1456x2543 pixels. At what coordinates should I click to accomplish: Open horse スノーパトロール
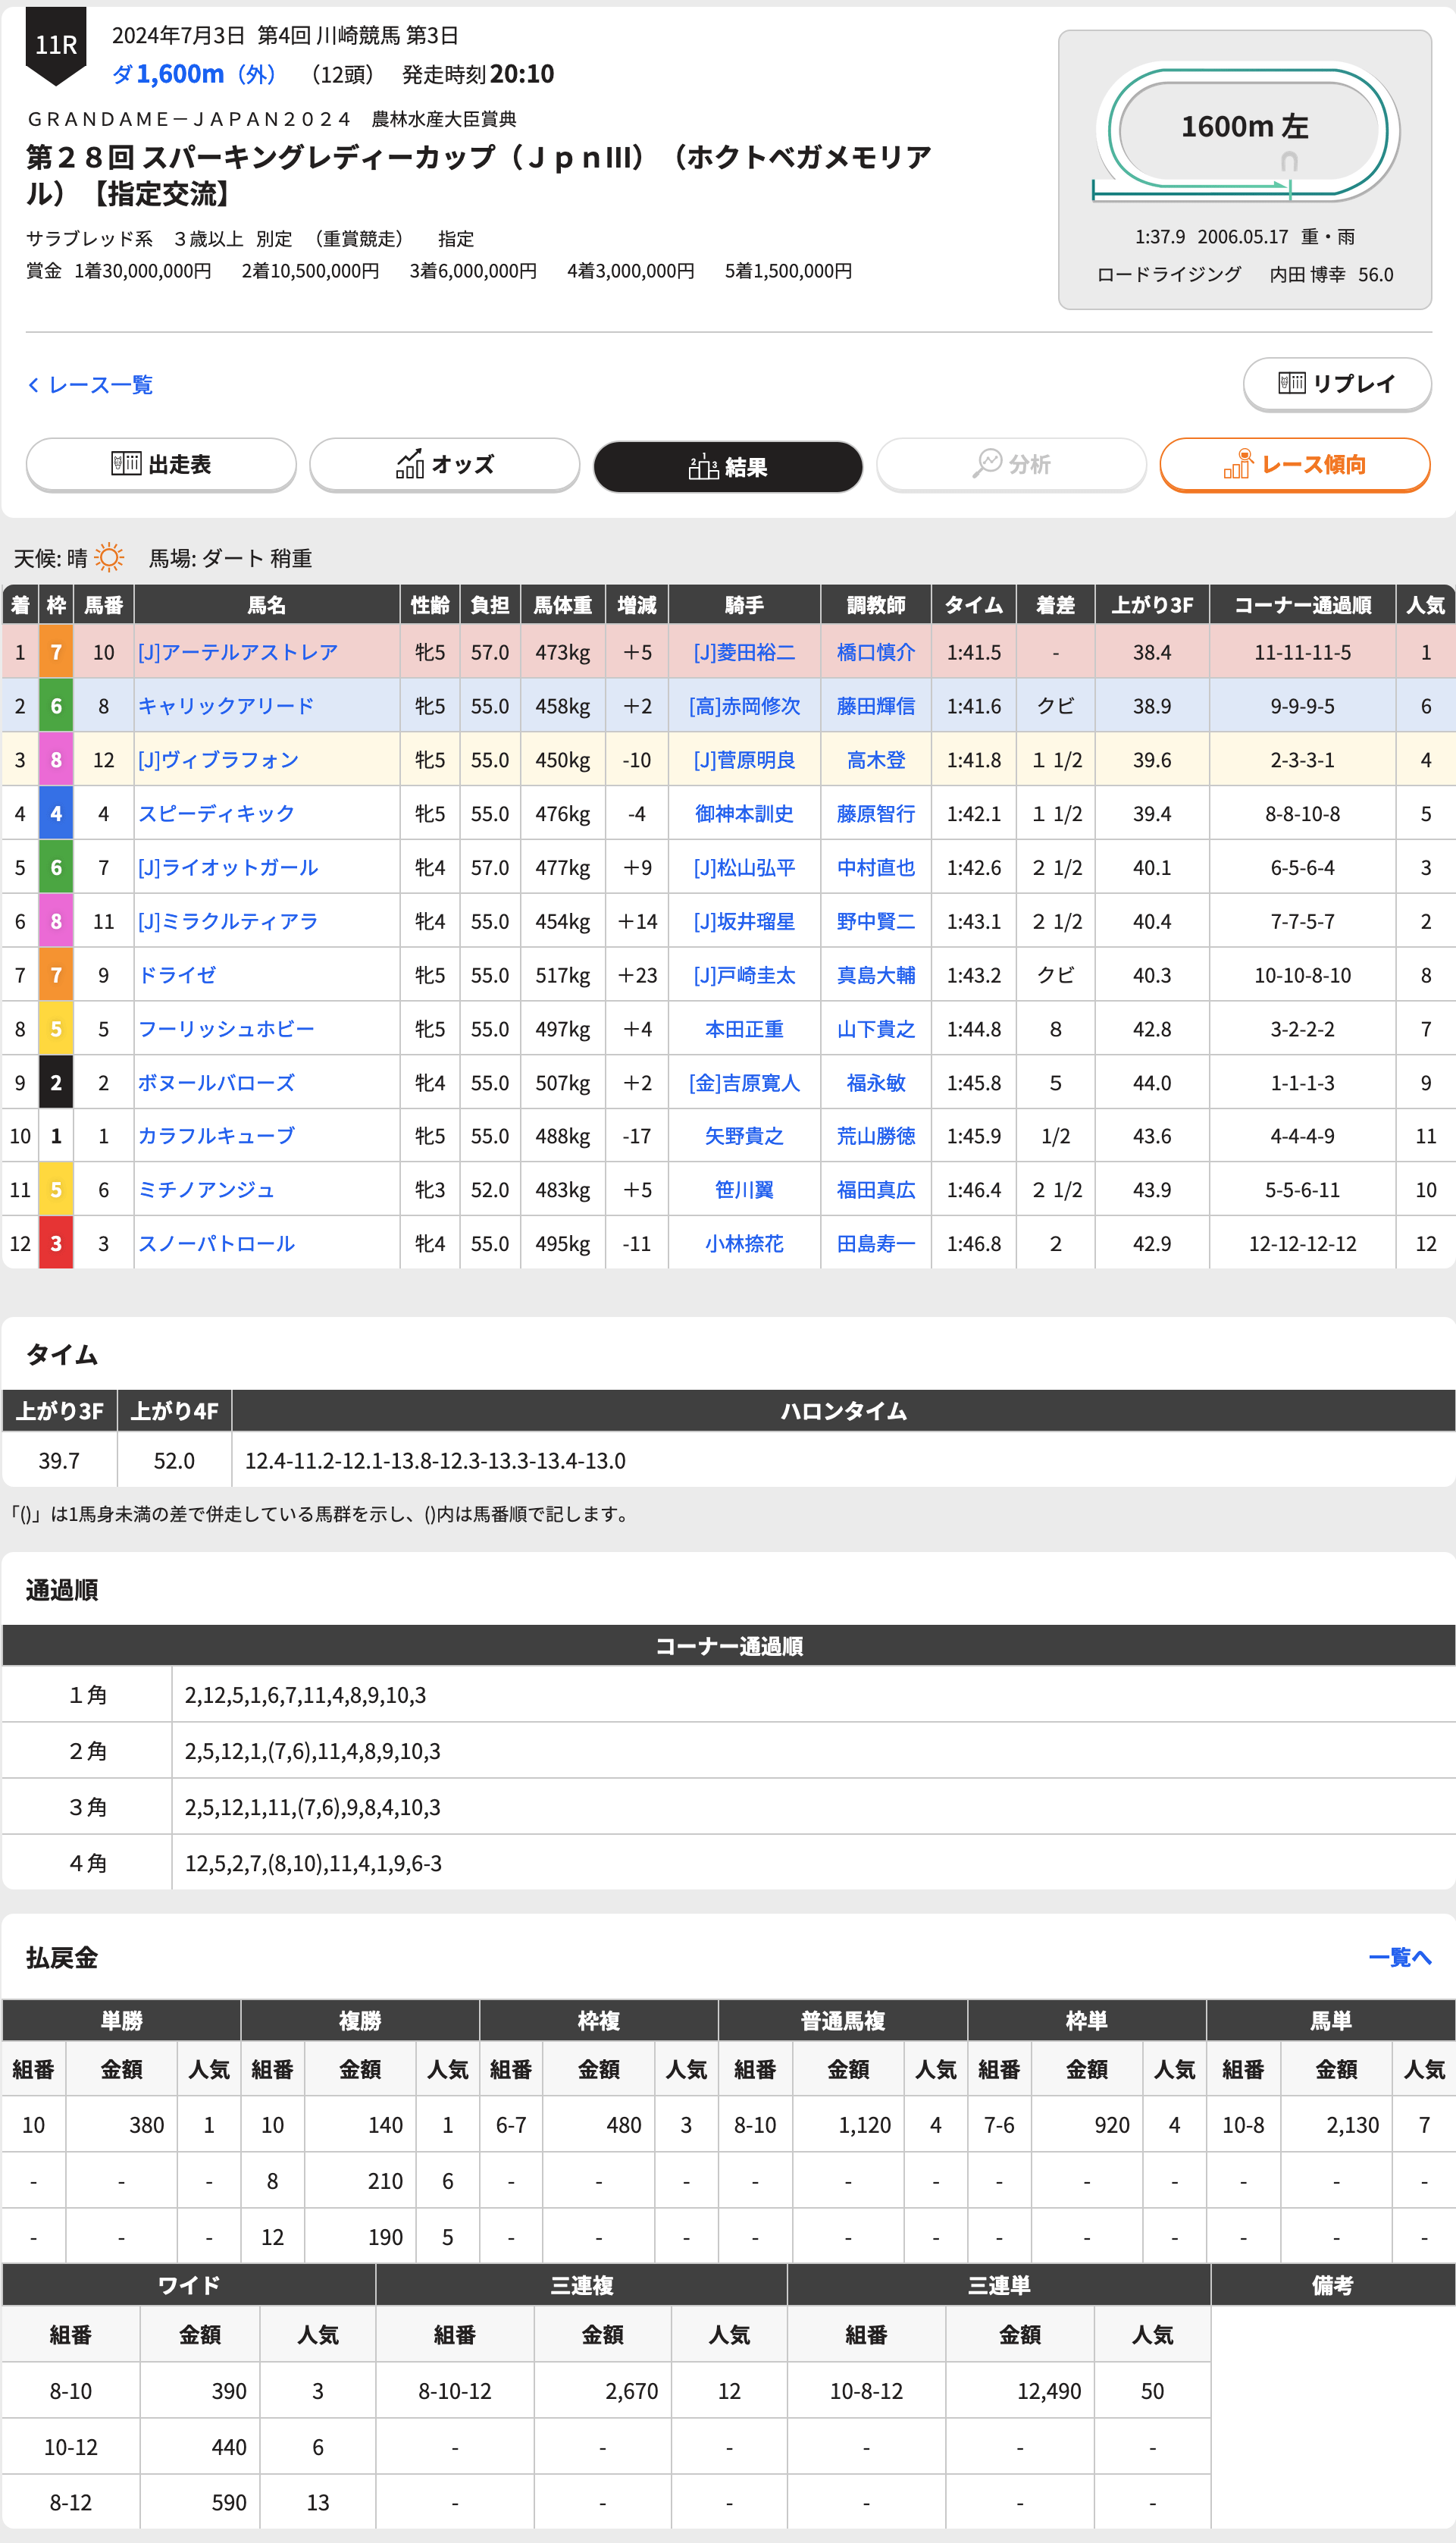pos(216,1244)
